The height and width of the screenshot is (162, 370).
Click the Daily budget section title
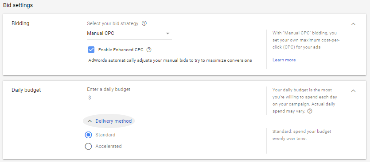26,90
